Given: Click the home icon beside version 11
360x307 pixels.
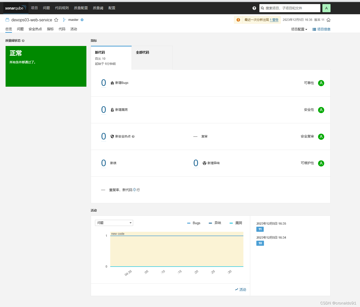Looking at the screenshot, I should click(328, 20).
